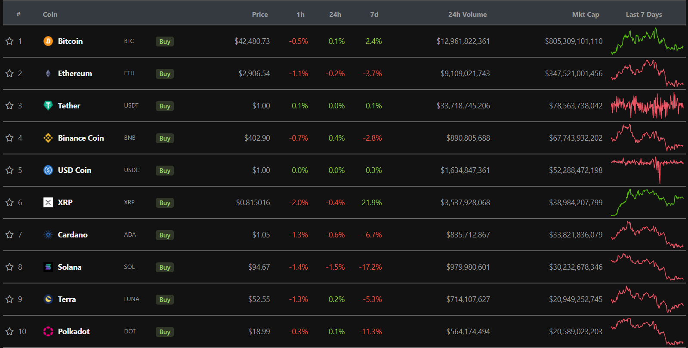The image size is (688, 348).
Task: Star Tether as a favorite
Action: 9,105
